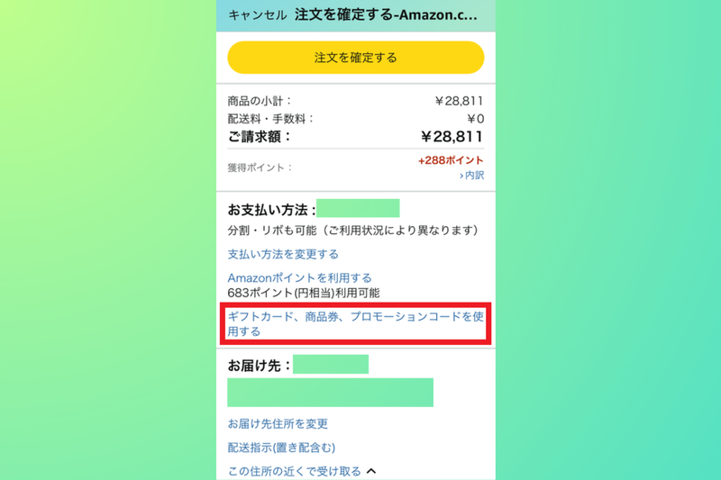Click 683ポイント(円相当)利用可能 text
Screen dimensions: 721x480
(304, 293)
